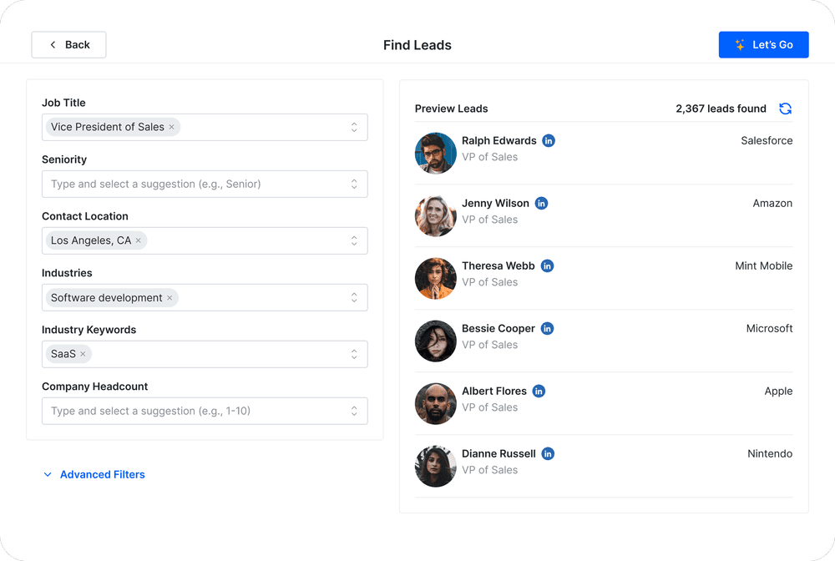This screenshot has width=835, height=561.
Task: Open the Seniority dropdown arrows
Action: click(x=354, y=184)
